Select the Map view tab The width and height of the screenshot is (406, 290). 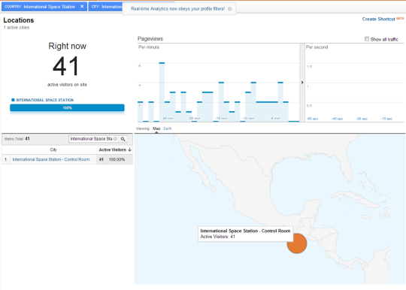click(x=156, y=128)
